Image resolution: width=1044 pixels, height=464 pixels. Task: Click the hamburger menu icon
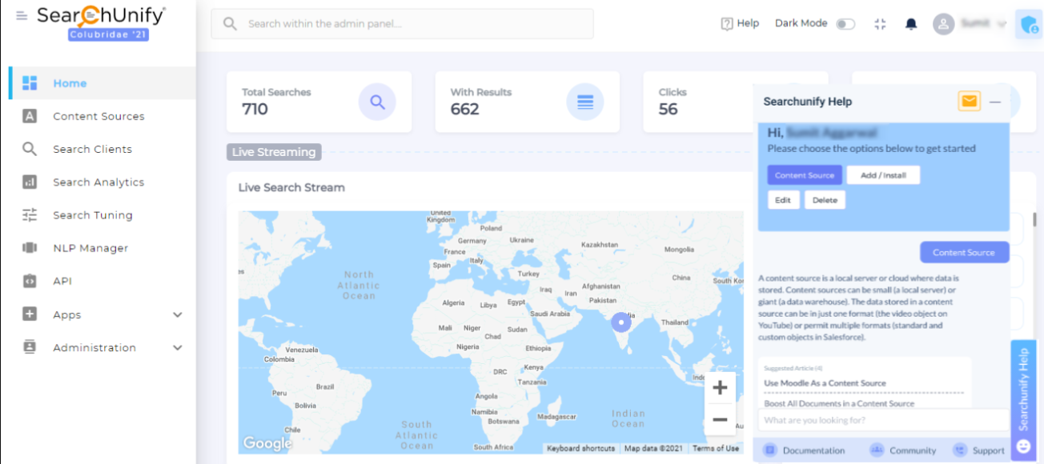coord(22,16)
